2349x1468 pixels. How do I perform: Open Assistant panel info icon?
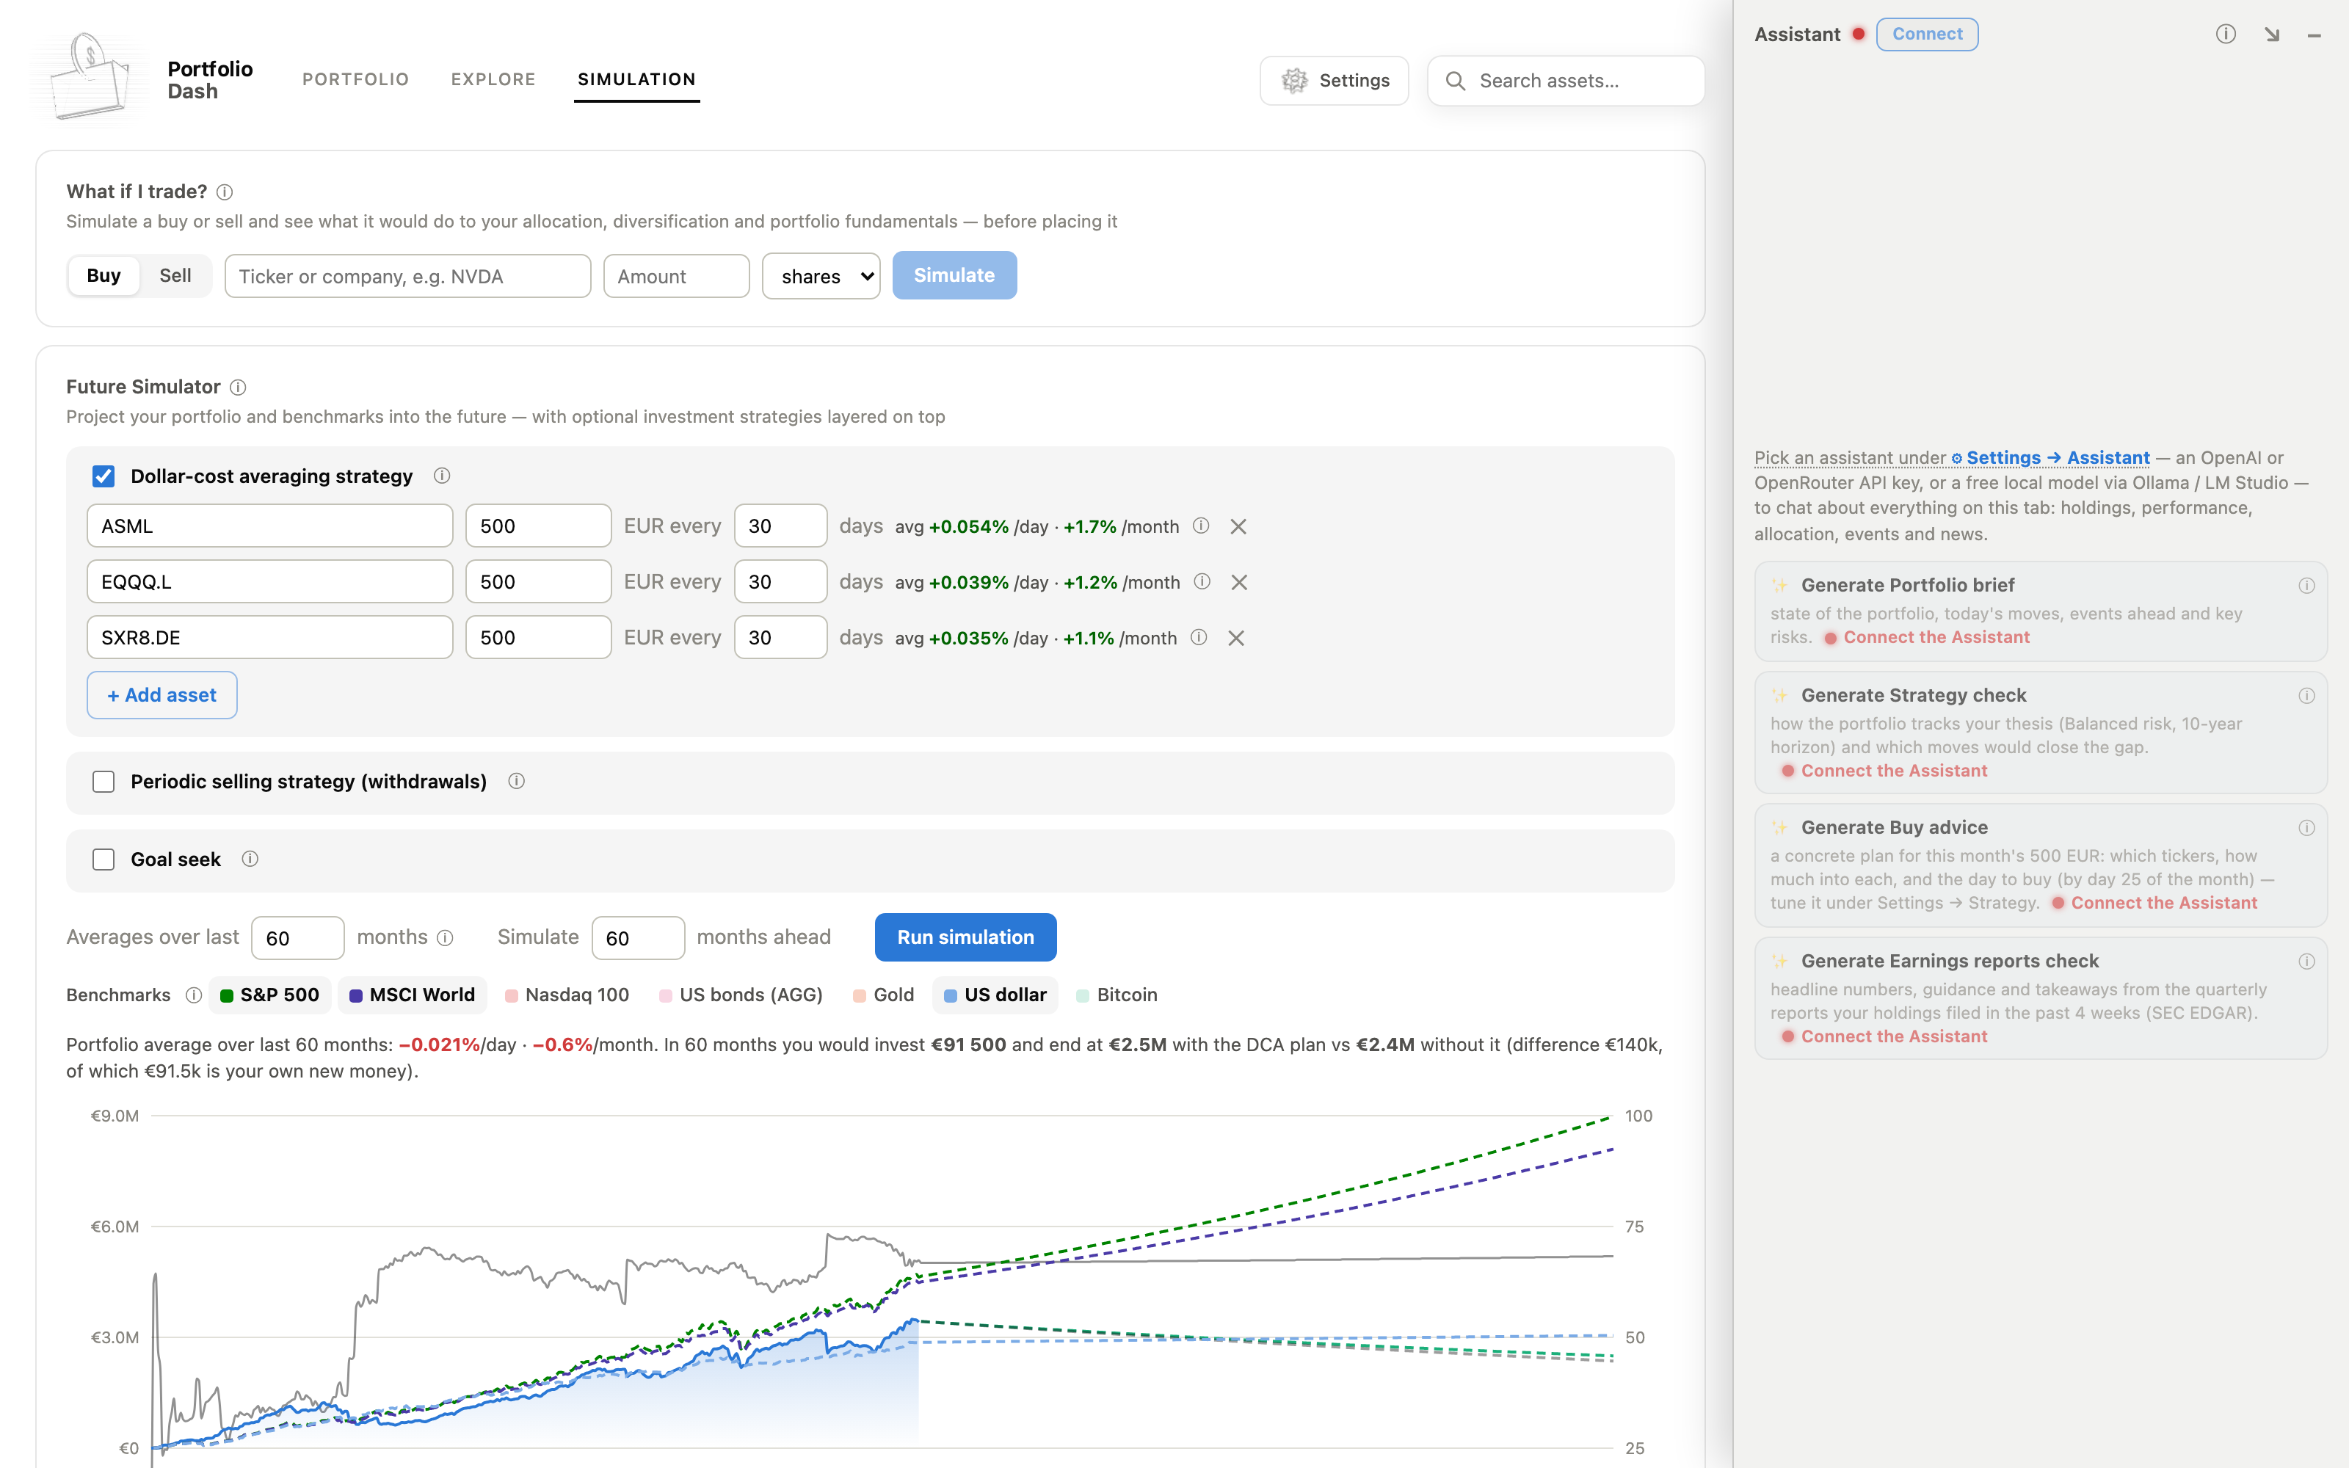coord(2226,34)
